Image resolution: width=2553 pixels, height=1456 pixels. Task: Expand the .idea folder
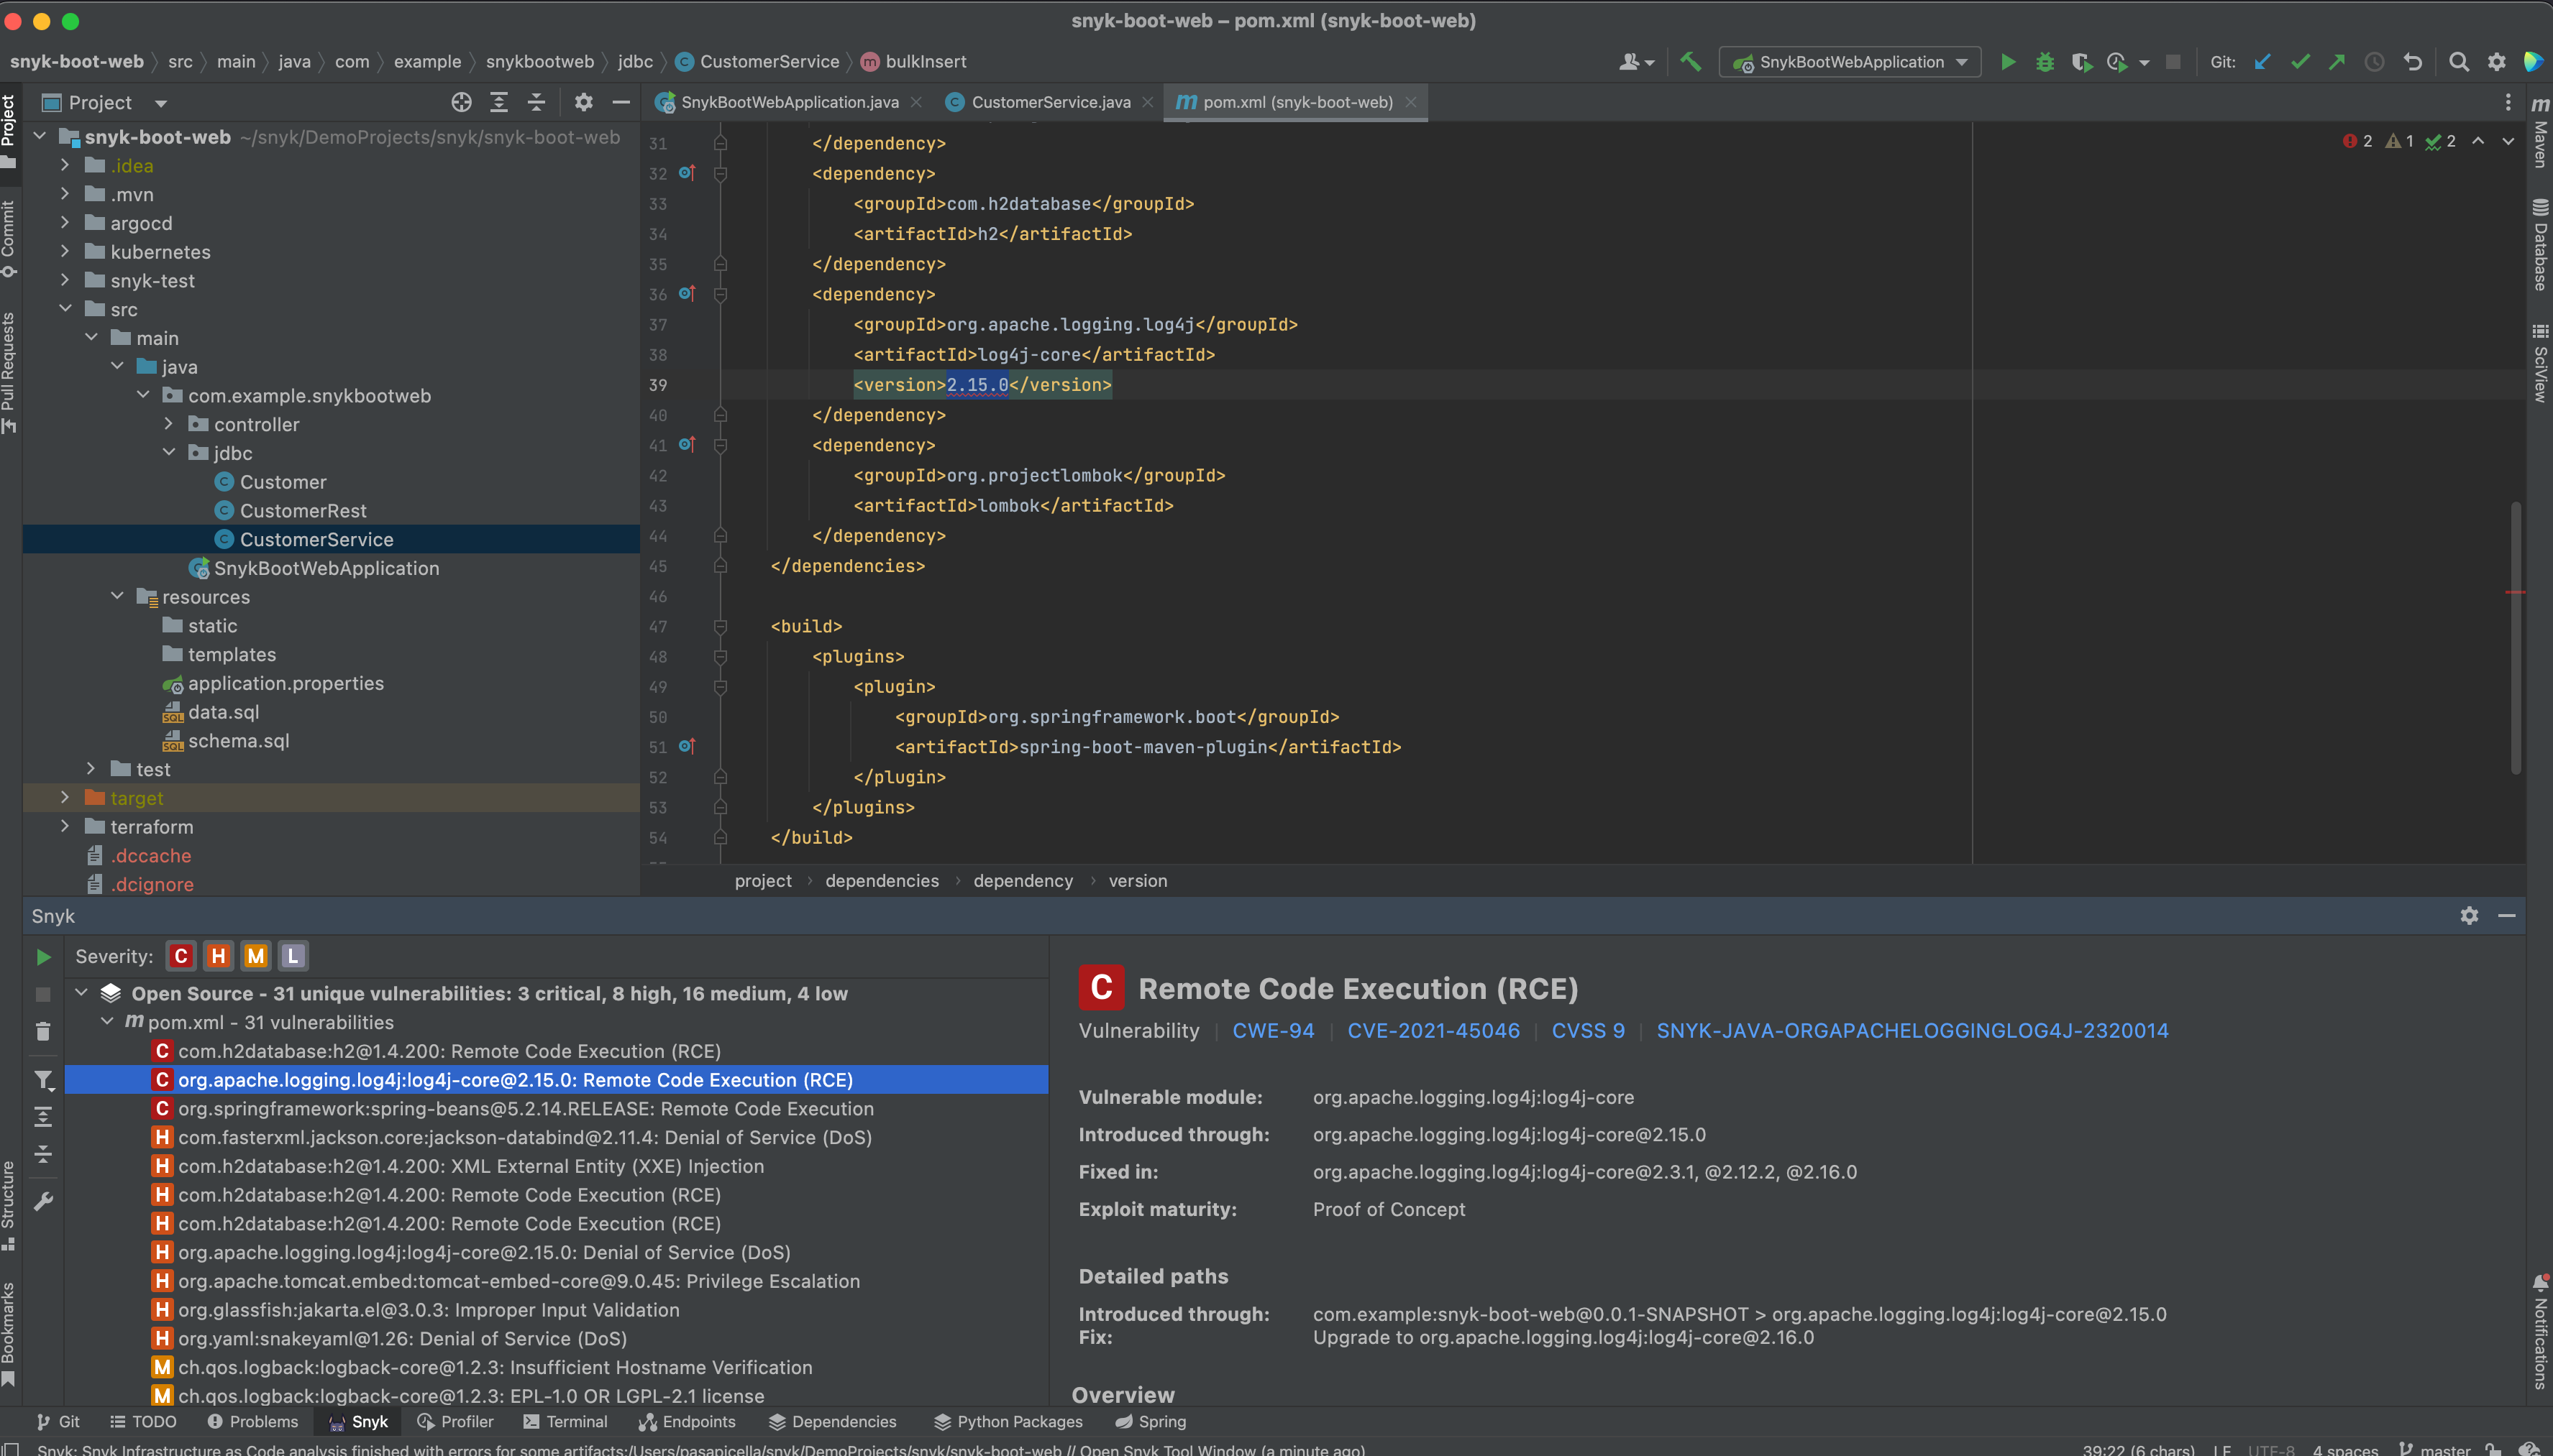[x=65, y=165]
